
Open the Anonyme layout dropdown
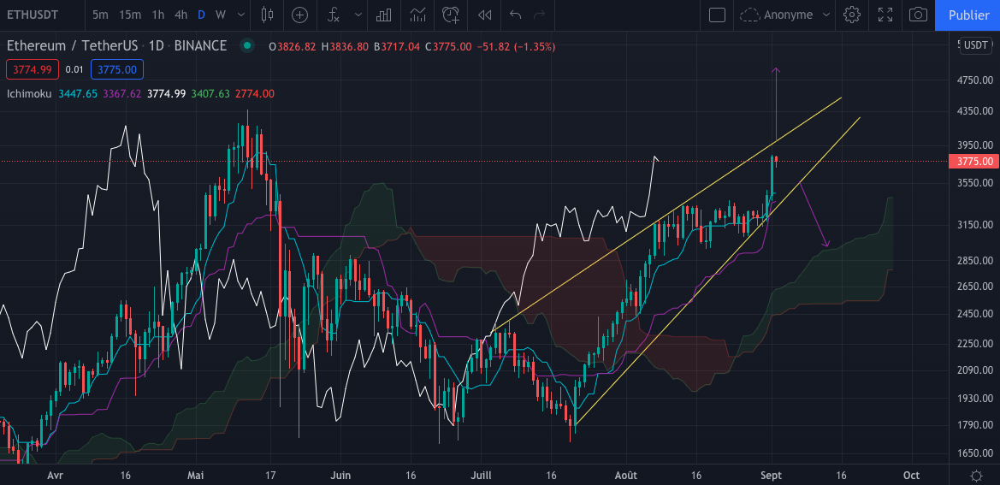[785, 15]
